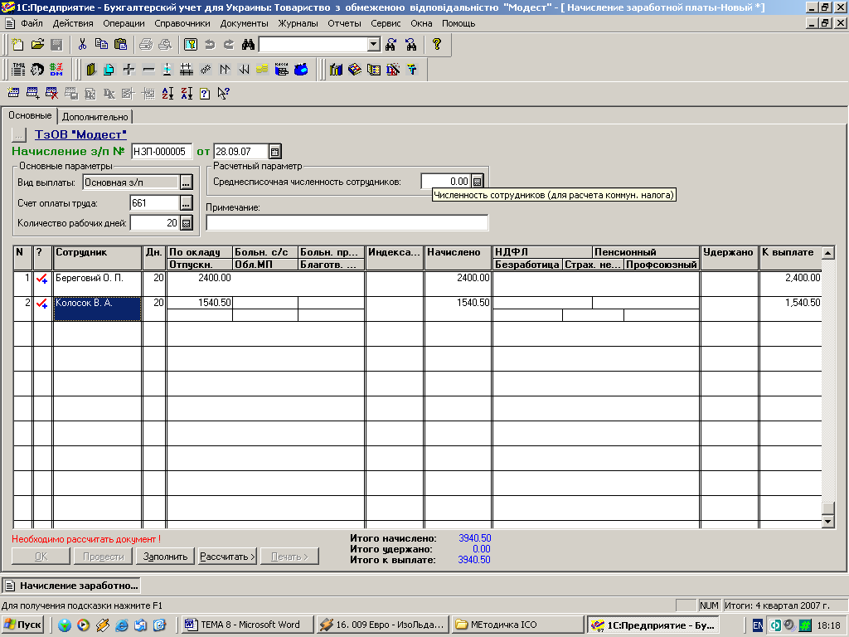Click the yellow question mark help icon

(436, 45)
